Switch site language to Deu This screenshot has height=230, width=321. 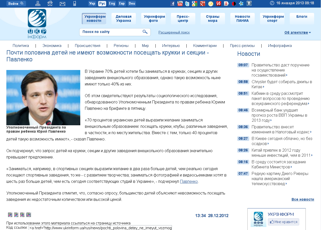(x=132, y=4)
